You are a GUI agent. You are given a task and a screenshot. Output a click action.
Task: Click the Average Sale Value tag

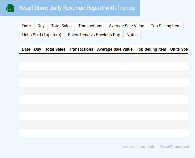coord(126,26)
